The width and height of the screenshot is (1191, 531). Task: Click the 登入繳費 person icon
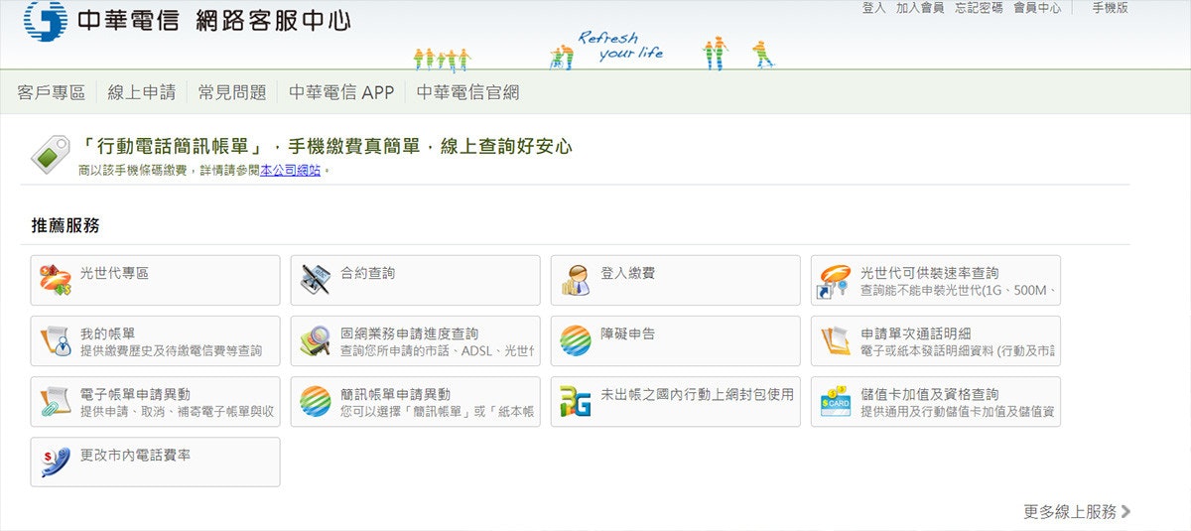[576, 281]
